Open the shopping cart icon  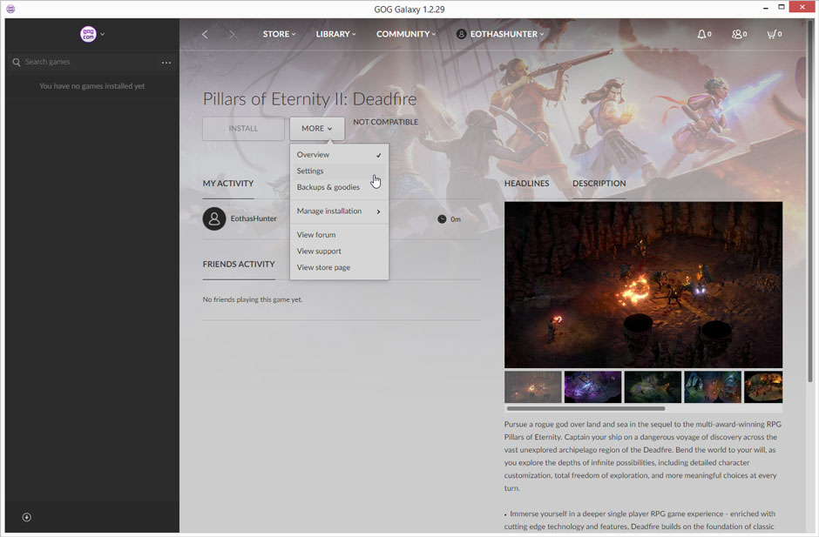[774, 34]
